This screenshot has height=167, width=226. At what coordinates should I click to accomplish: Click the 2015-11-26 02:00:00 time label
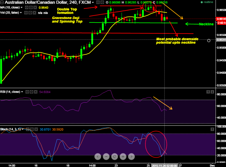pyautogui.click(x=164, y=165)
